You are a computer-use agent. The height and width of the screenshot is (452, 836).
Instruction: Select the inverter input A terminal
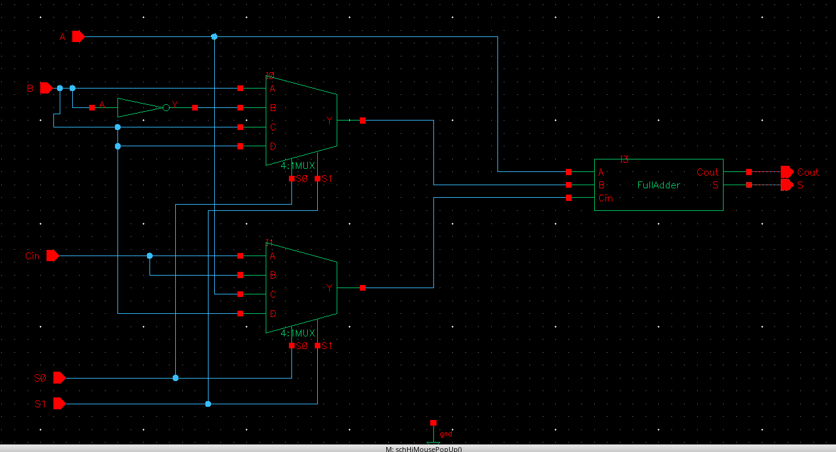[x=92, y=108]
